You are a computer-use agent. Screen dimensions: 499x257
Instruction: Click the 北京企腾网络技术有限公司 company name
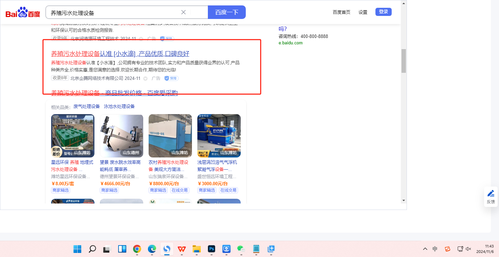coord(97,78)
